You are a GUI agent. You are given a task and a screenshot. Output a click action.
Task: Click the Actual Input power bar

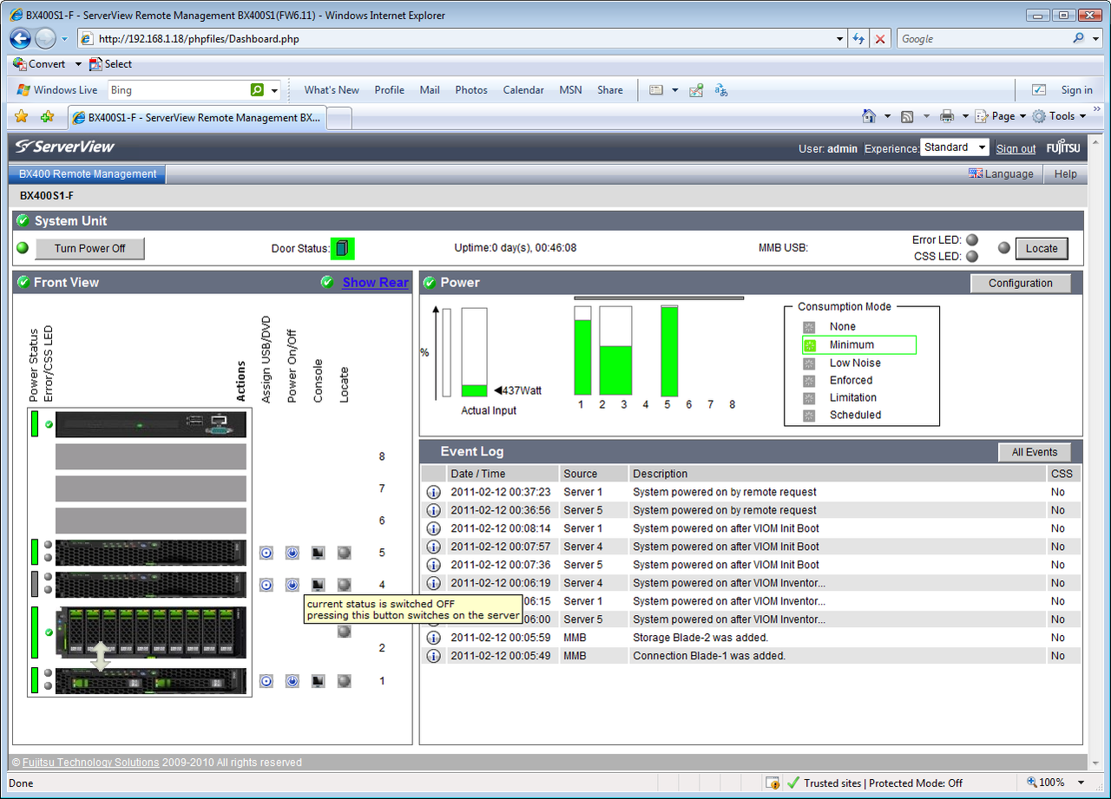[x=474, y=353]
